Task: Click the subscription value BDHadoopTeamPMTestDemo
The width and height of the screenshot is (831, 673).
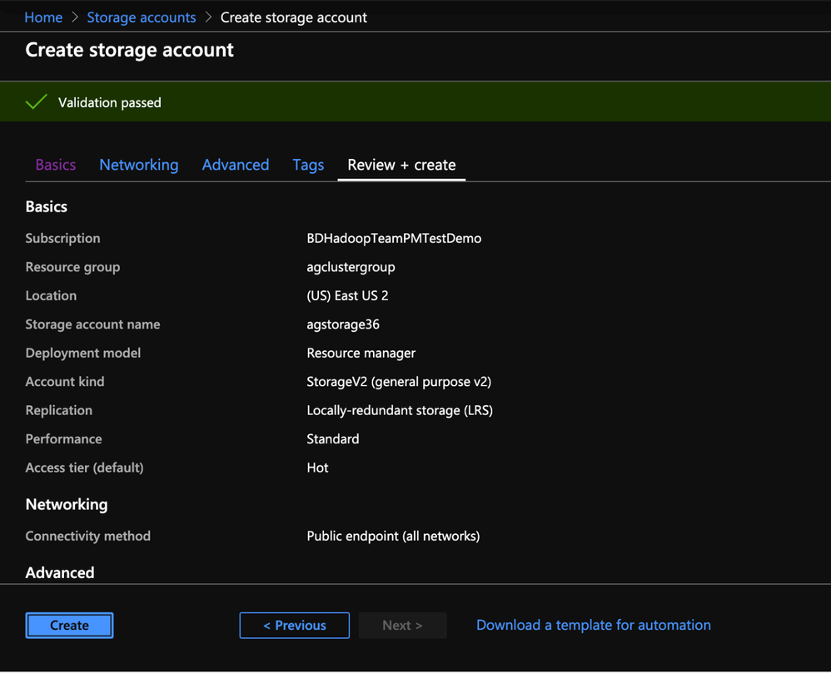Action: tap(394, 239)
